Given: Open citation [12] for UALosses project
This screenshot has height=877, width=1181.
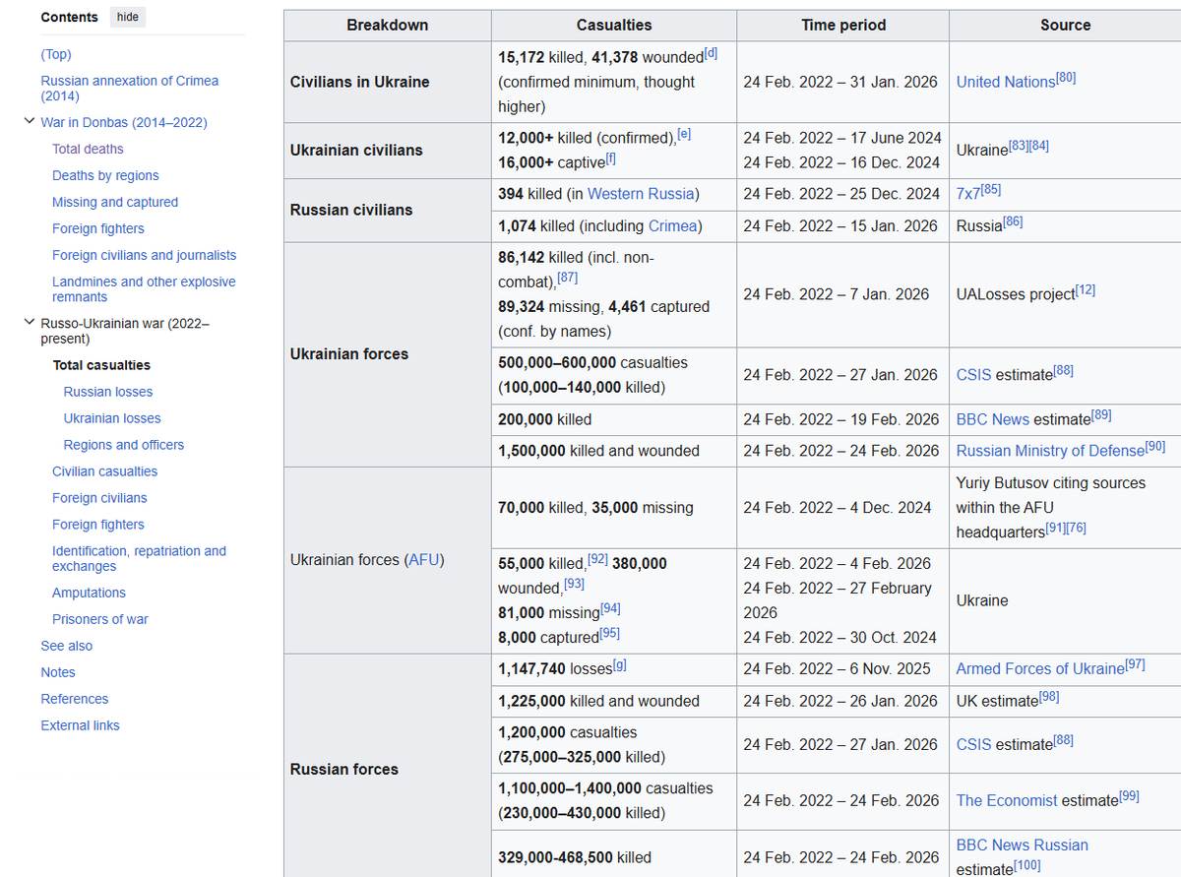Looking at the screenshot, I should coord(1086,289).
